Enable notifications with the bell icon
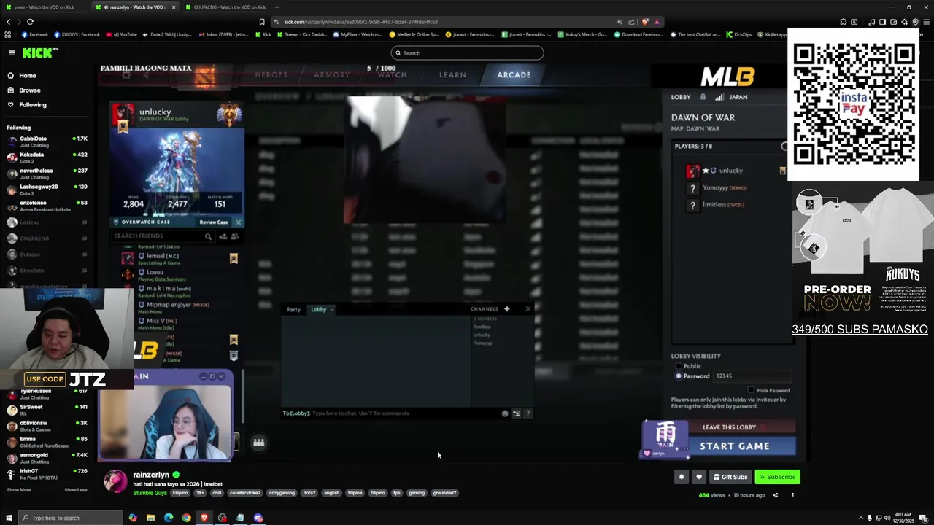The height and width of the screenshot is (525, 934). (x=682, y=477)
